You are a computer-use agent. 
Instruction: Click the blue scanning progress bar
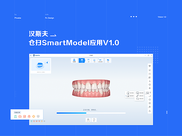pyautogui.click(x=91, y=113)
